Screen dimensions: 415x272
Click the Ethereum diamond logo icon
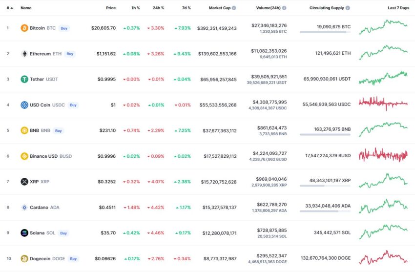coord(24,54)
